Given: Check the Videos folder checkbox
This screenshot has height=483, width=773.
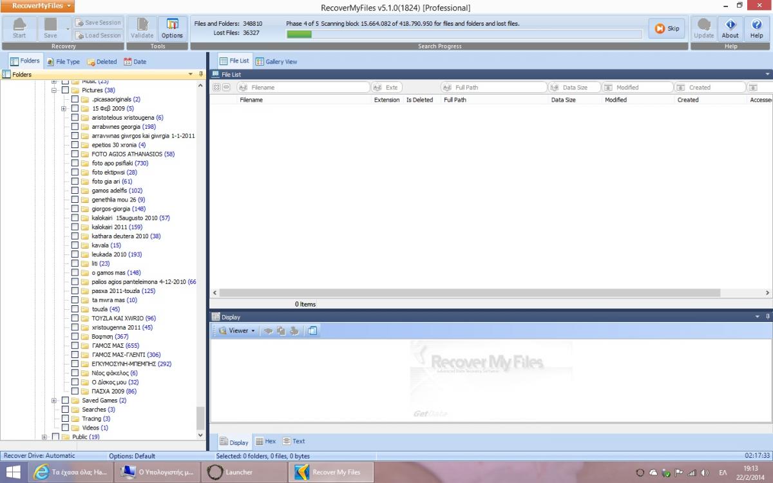Looking at the screenshot, I should coord(65,428).
